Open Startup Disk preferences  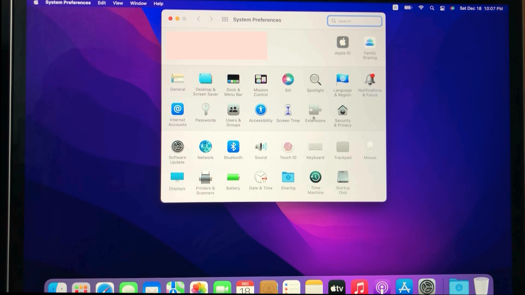pos(343,177)
